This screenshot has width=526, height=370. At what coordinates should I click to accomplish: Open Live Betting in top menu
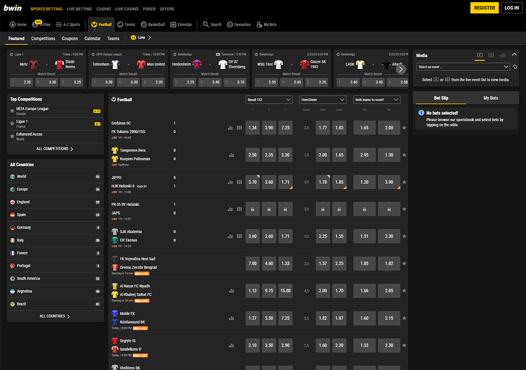pyautogui.click(x=79, y=9)
